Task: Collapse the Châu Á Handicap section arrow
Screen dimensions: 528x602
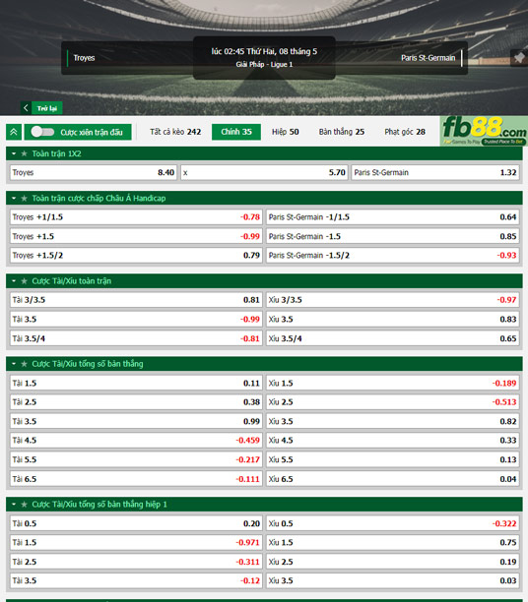Action: (14, 198)
